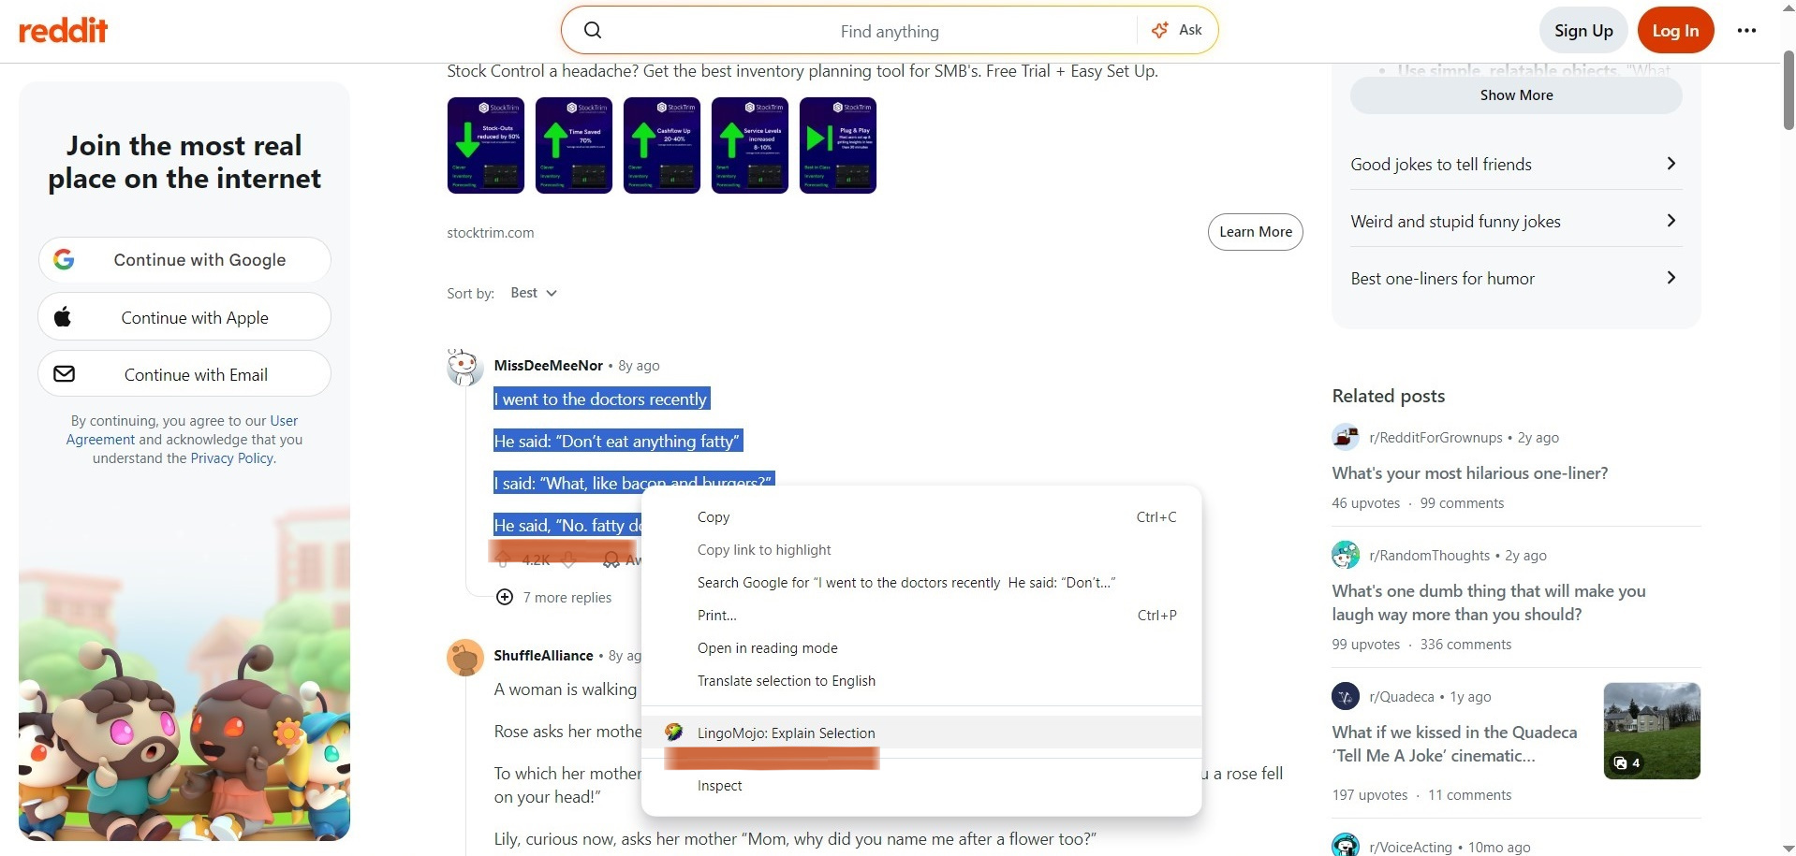Click the Apple logo icon
This screenshot has width=1796, height=856.
coord(63,316)
